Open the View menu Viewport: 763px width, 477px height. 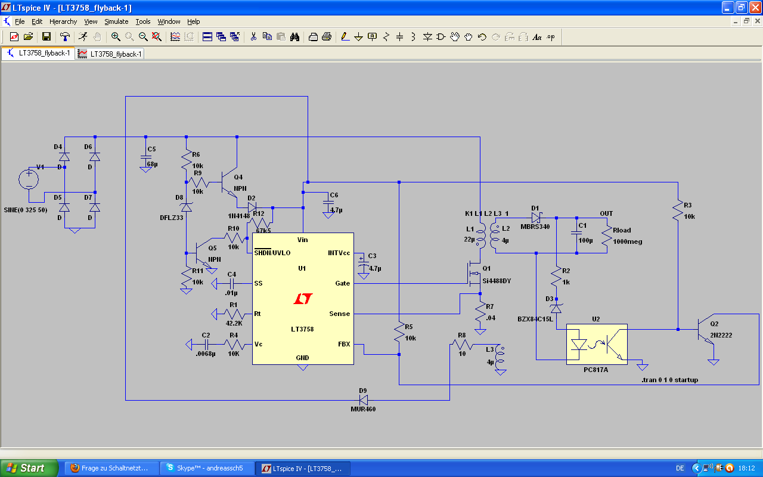tap(91, 21)
